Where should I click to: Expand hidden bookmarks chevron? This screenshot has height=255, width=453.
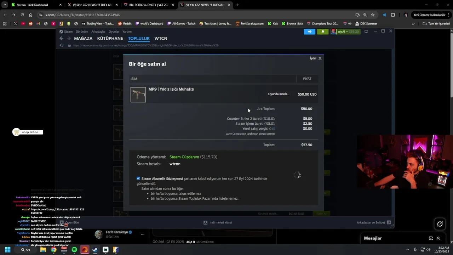coord(413,24)
